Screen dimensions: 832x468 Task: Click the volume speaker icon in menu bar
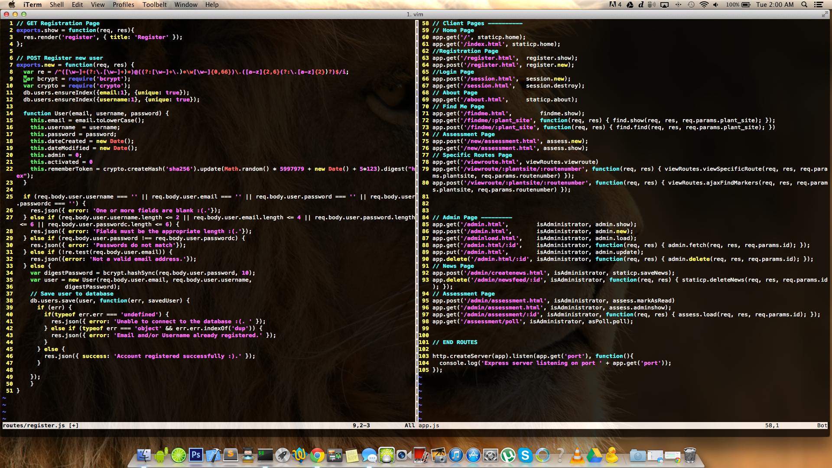pyautogui.click(x=716, y=4)
